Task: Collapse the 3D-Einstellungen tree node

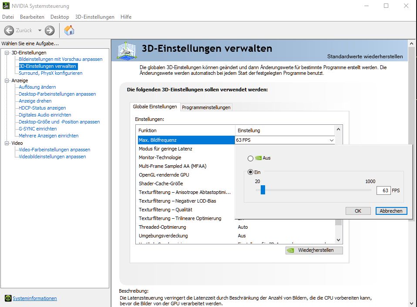Action: (7, 53)
